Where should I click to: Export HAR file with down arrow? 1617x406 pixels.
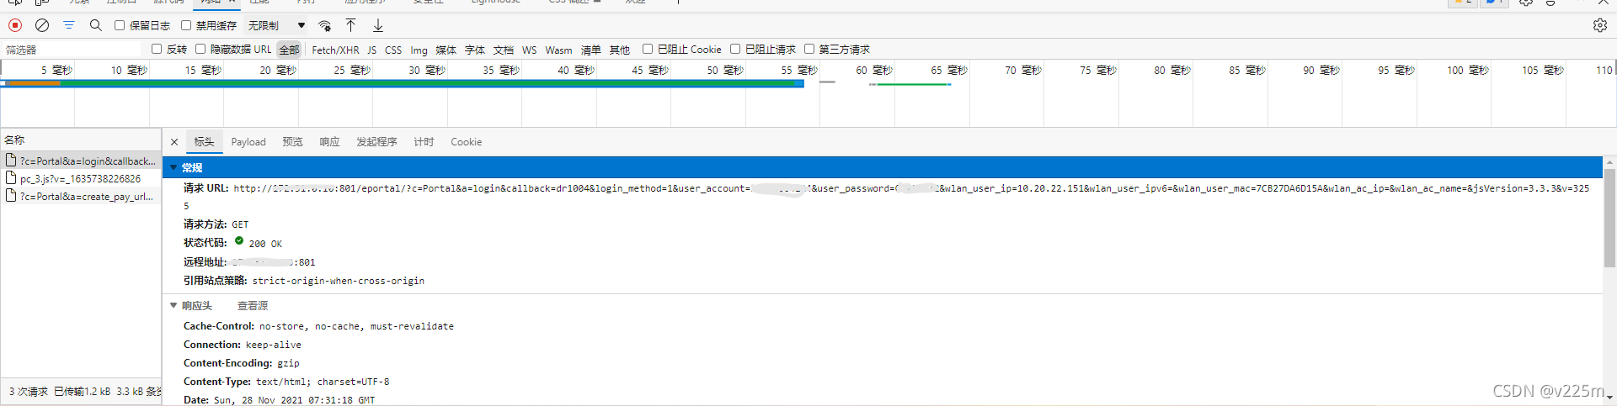[x=378, y=25]
